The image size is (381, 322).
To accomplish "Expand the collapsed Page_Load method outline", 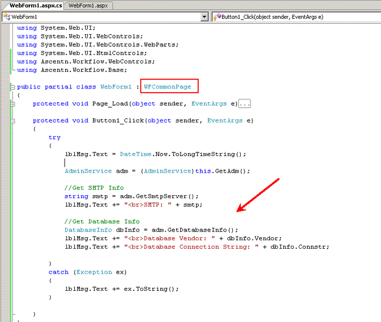I will click(13, 104).
